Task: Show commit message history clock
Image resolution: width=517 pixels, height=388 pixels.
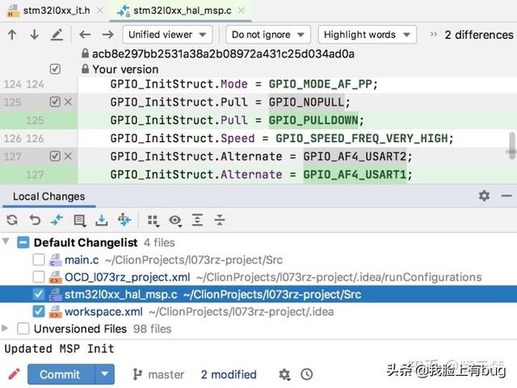Action: (307, 374)
